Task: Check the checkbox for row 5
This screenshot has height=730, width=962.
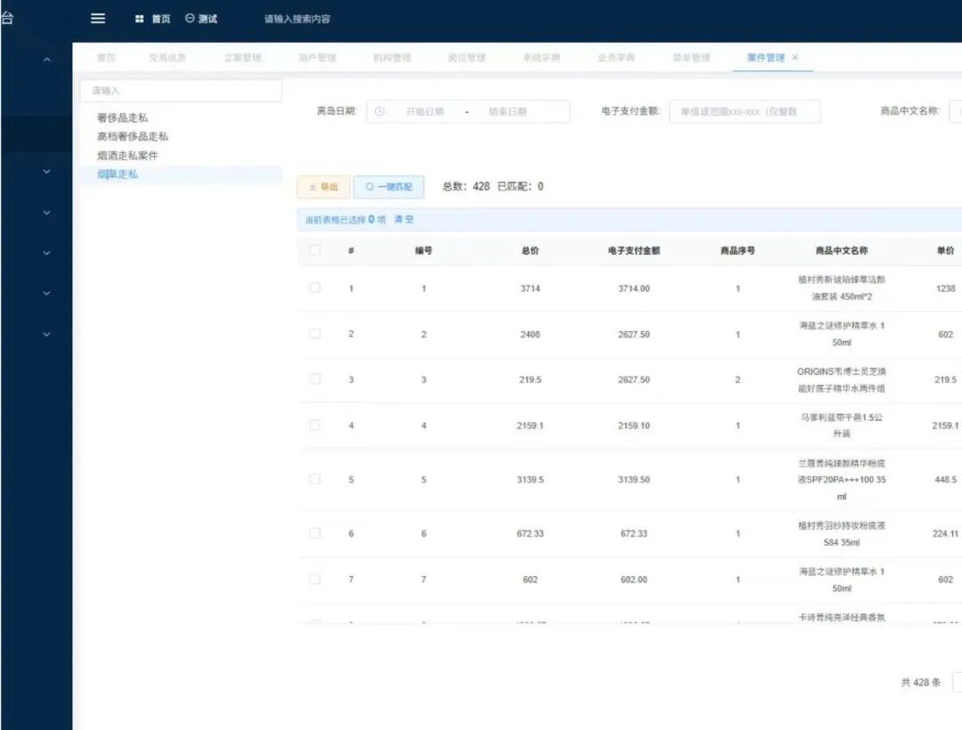Action: (x=314, y=479)
